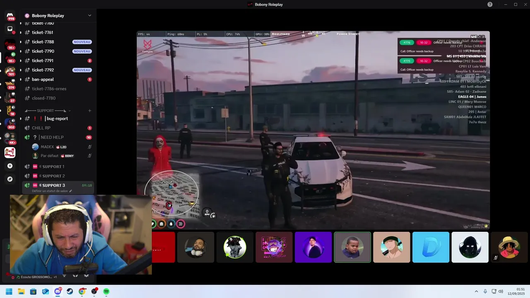
Task: Join the NEED HELP voice channel
Action: [58, 137]
